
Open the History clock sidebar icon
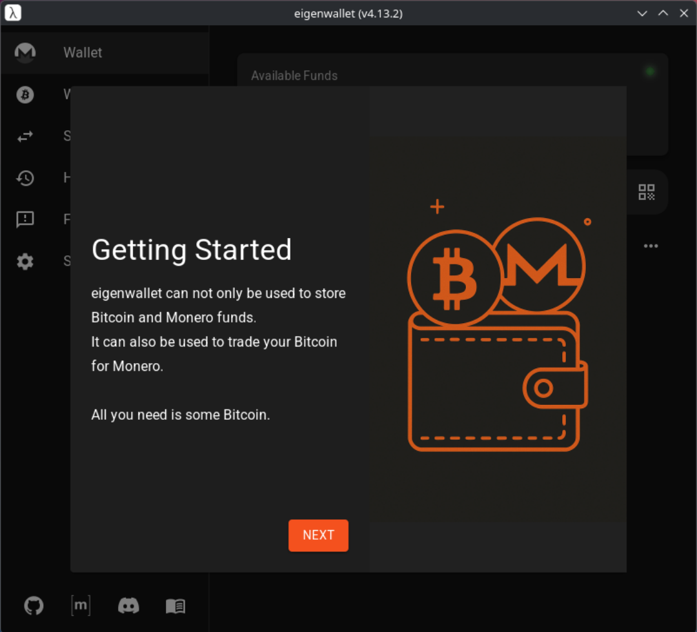25,178
